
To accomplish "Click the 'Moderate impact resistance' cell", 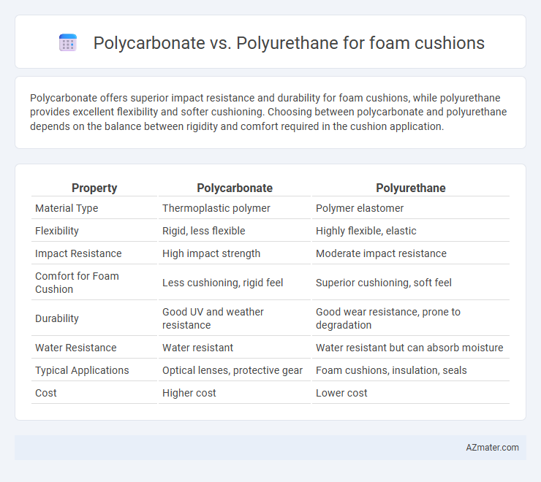I will (381, 253).
